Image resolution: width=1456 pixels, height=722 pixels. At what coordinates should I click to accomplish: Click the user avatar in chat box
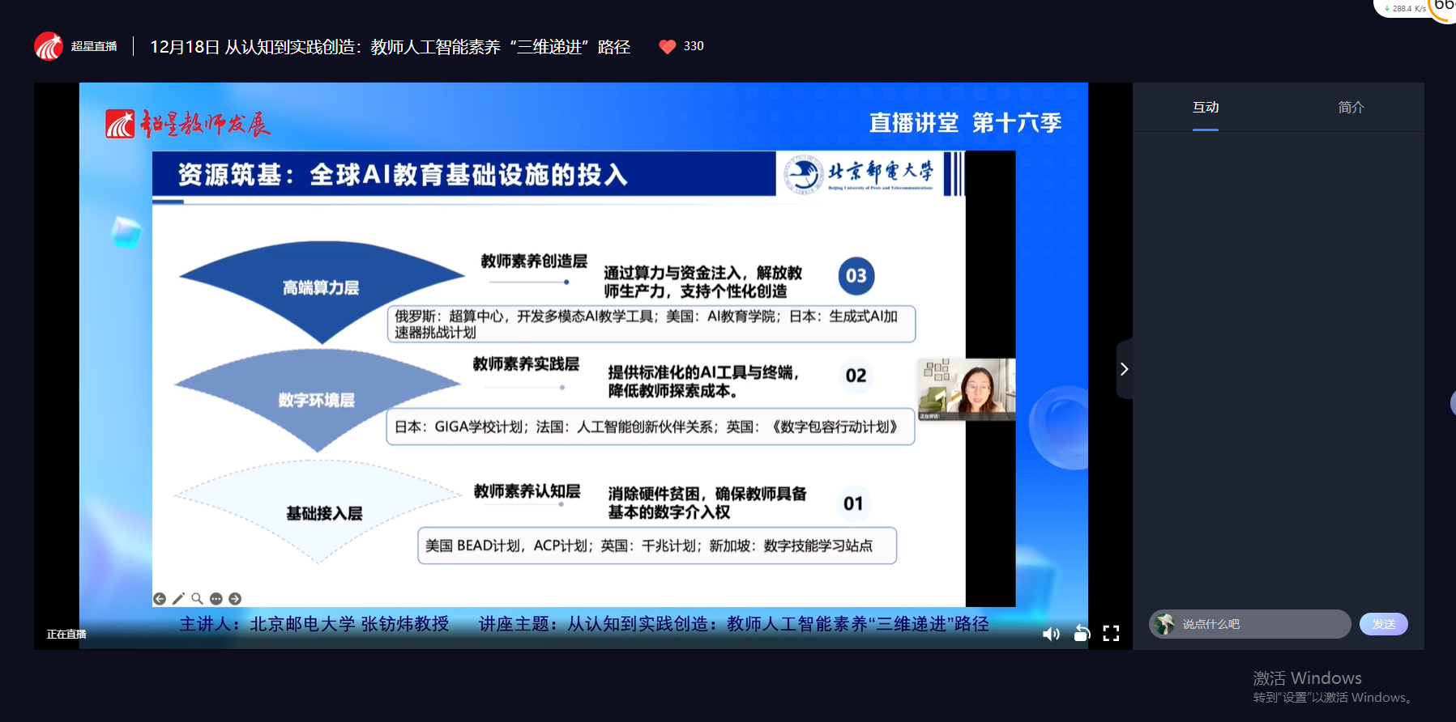[x=1164, y=624]
